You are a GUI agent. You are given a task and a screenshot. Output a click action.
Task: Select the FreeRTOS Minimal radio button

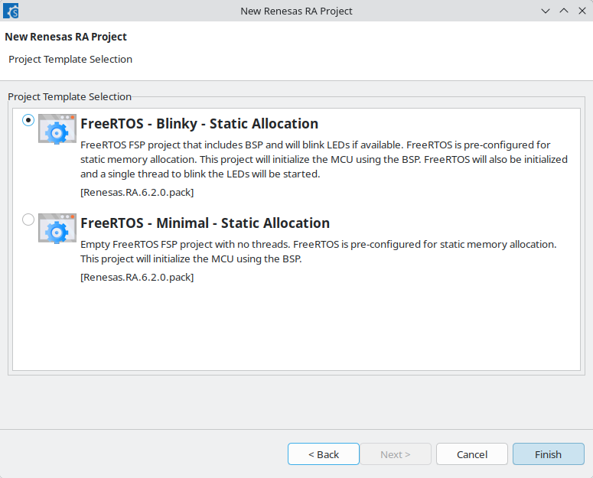(x=28, y=219)
